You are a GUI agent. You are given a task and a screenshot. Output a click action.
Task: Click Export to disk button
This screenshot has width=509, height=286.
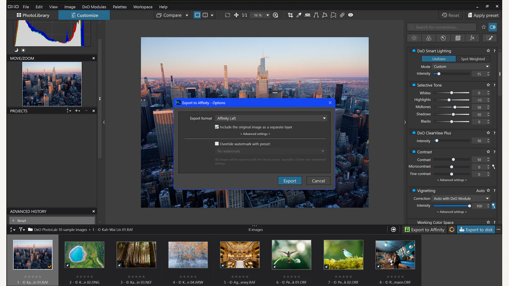click(476, 230)
